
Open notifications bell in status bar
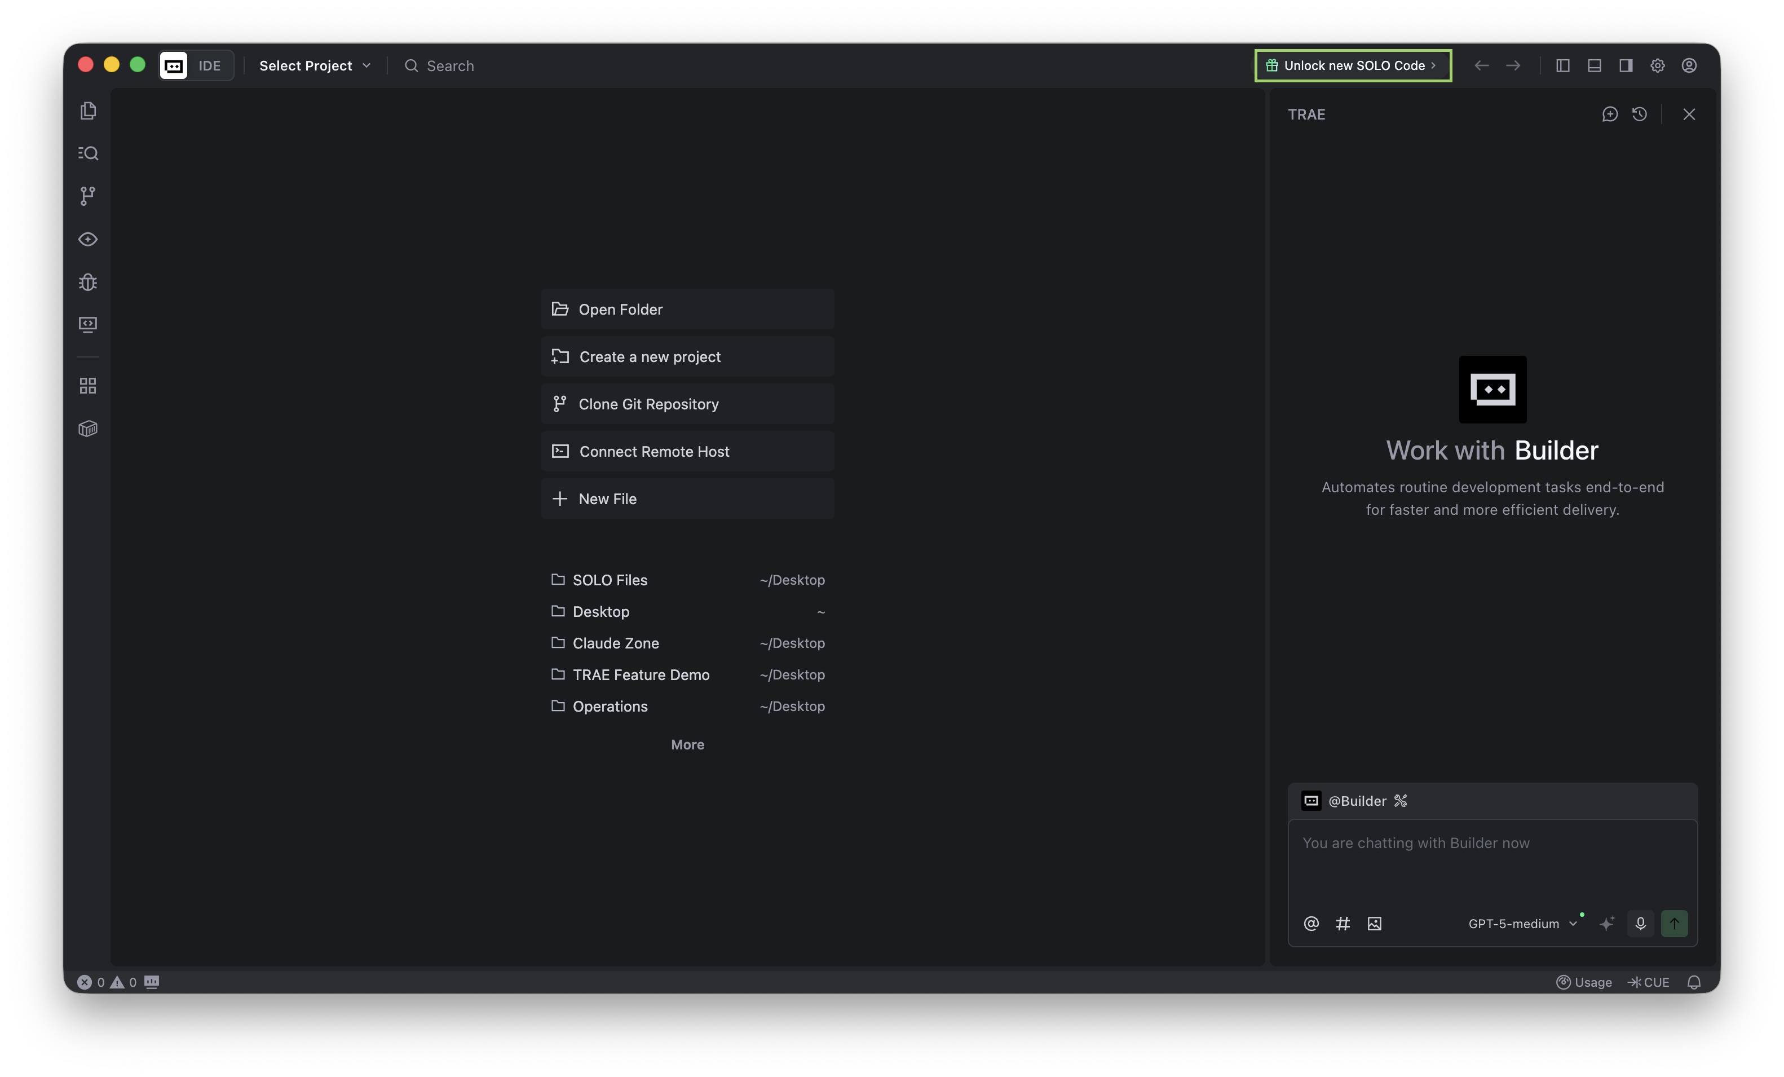pos(1694,982)
